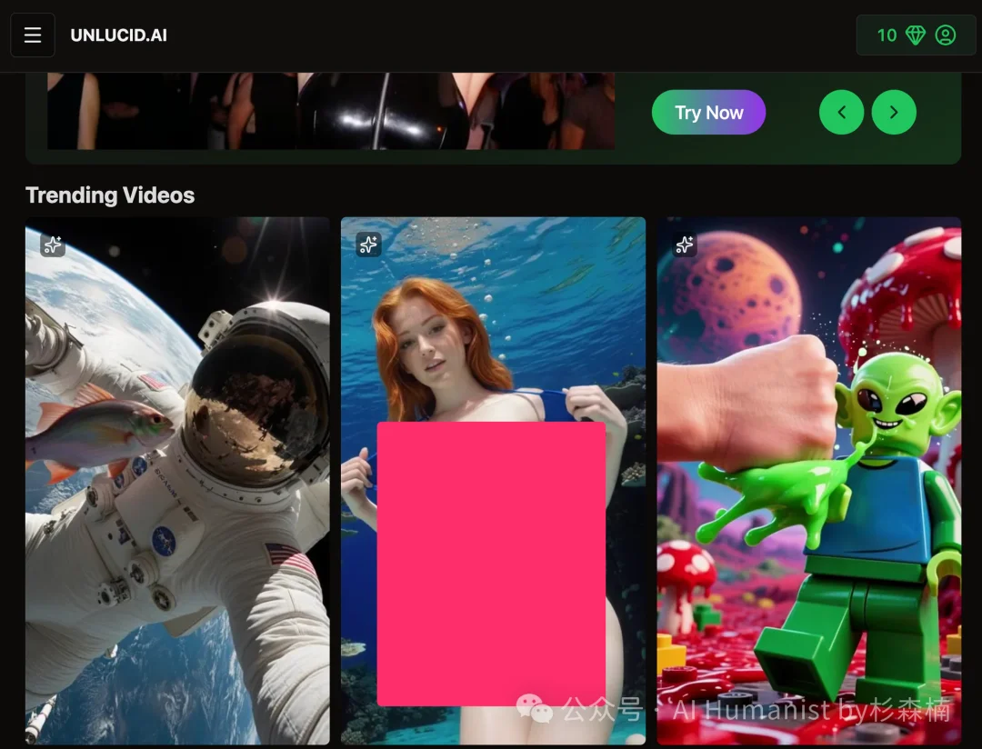Select the Trending Videos section heading
982x749 pixels.
coord(110,195)
